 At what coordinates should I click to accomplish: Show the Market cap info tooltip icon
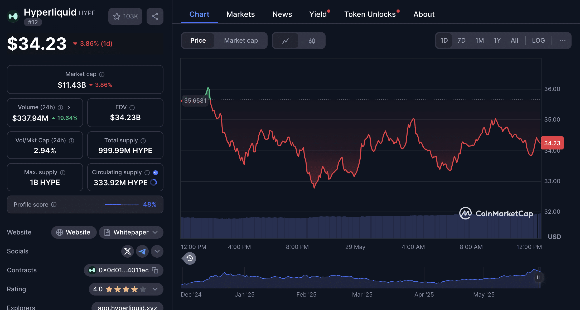click(102, 74)
